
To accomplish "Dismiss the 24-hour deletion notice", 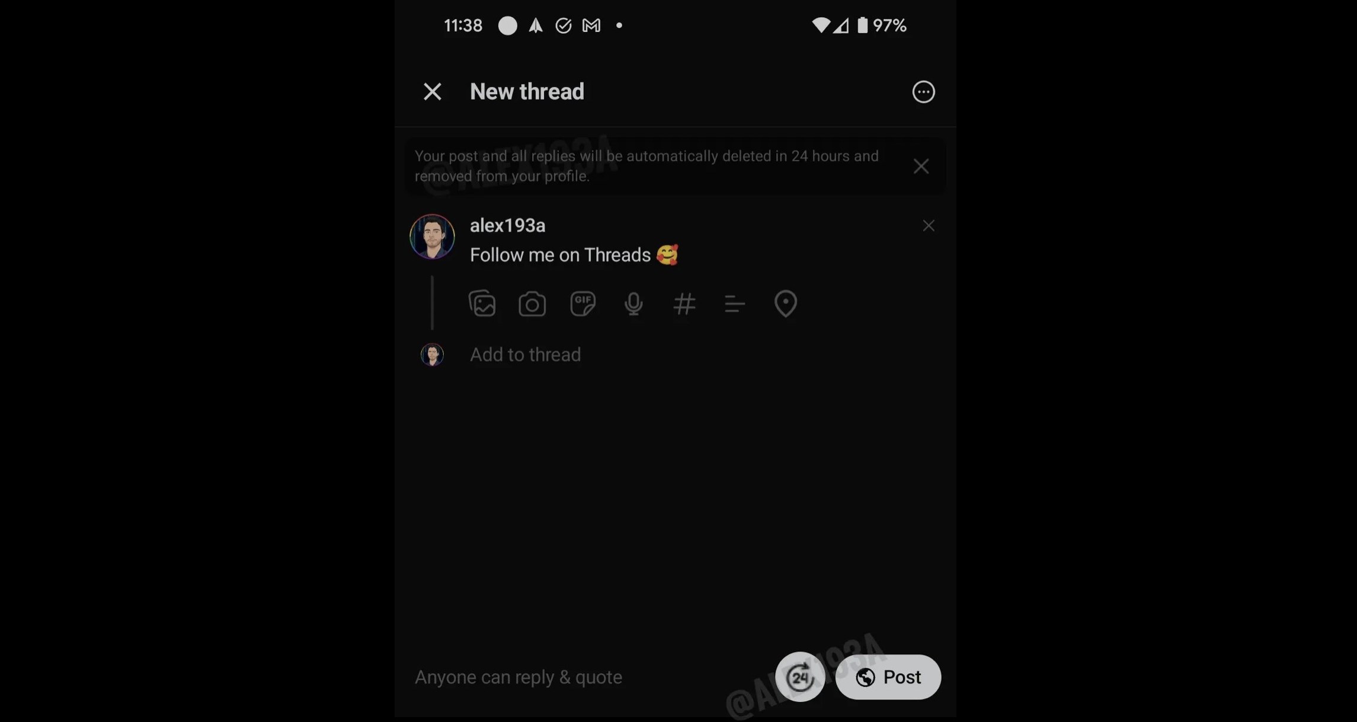I will click(920, 166).
